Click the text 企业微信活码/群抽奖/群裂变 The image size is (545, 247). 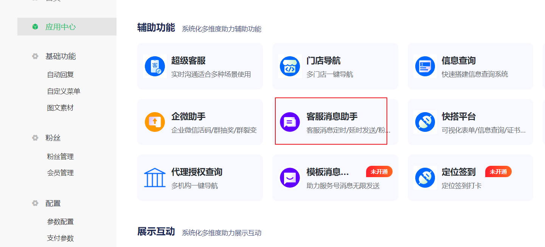pos(214,130)
